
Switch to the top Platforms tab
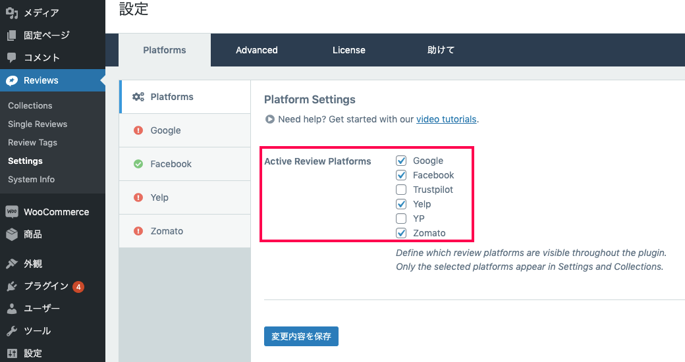[x=165, y=50]
